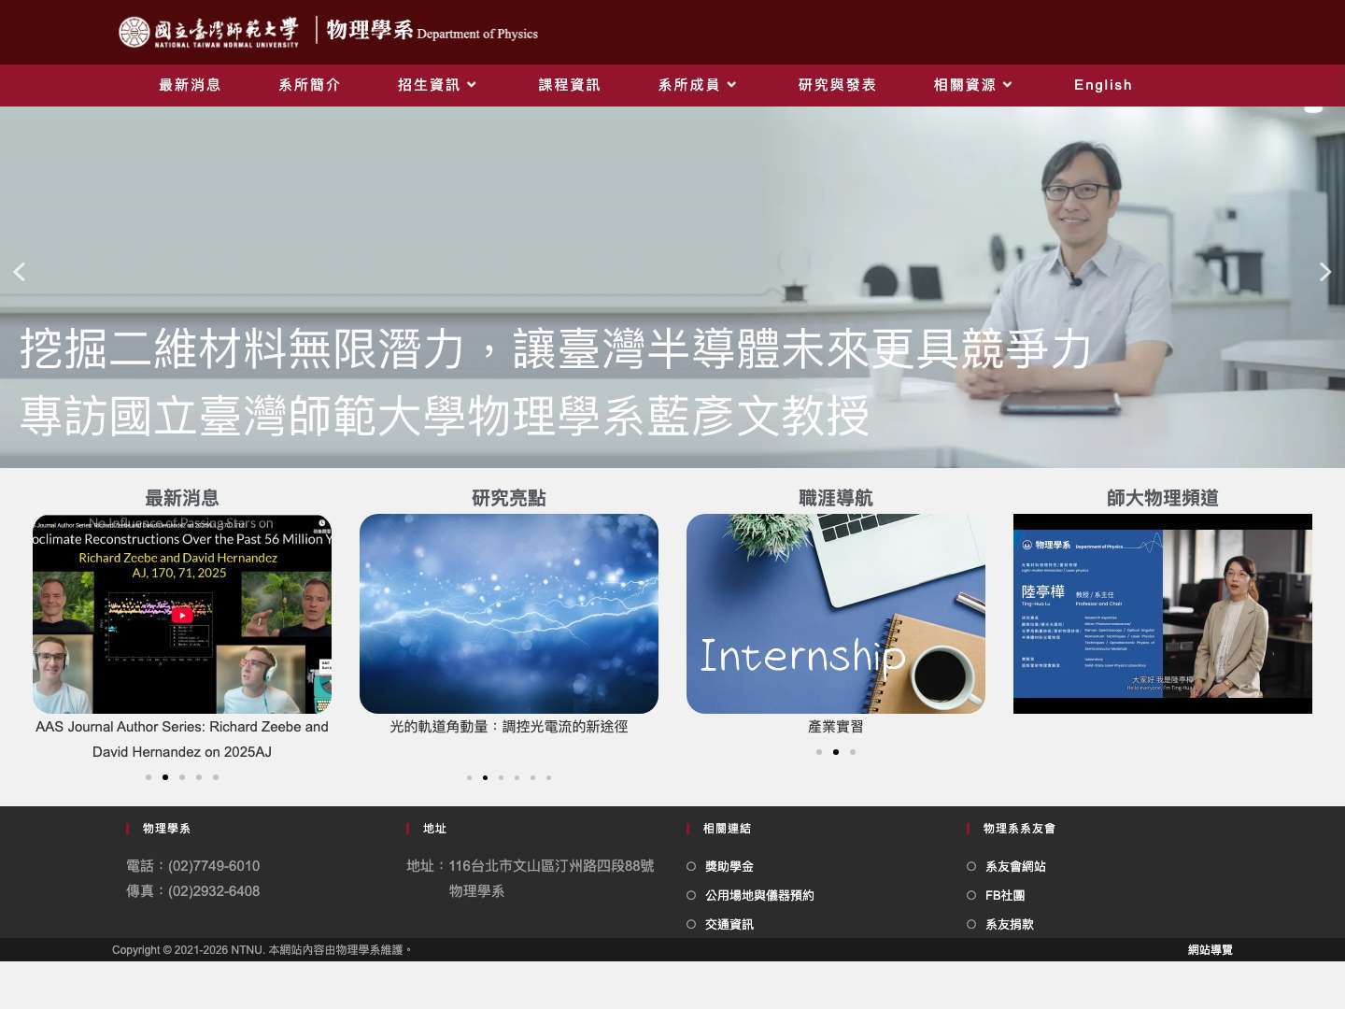Click the circle icon next to 交通資訊

click(x=691, y=924)
